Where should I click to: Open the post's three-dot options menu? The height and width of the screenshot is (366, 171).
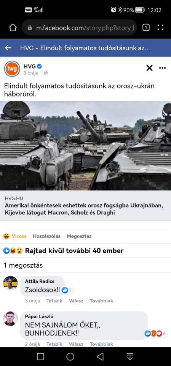(162, 68)
